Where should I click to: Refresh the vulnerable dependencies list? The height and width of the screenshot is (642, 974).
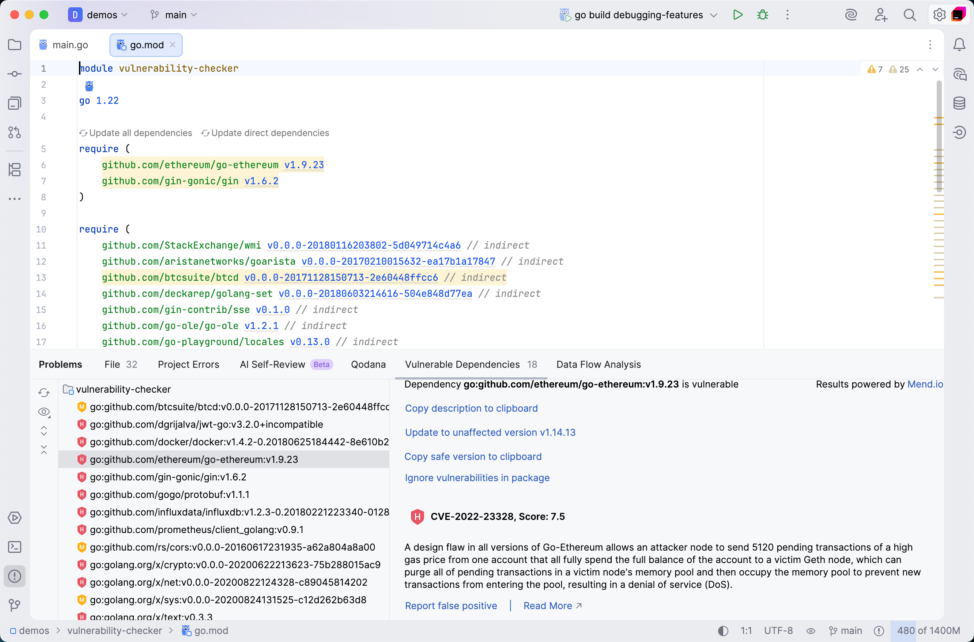(44, 392)
